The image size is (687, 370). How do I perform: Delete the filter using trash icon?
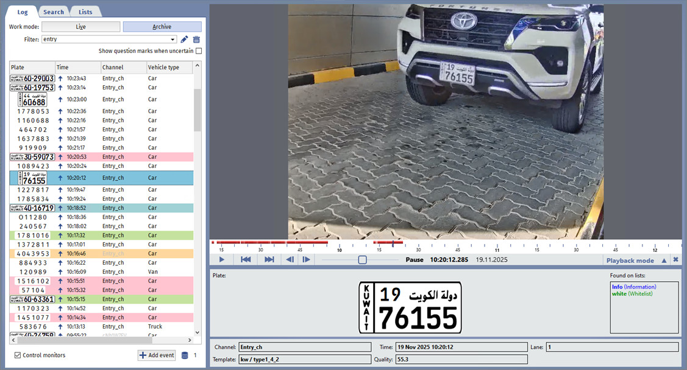tap(196, 40)
